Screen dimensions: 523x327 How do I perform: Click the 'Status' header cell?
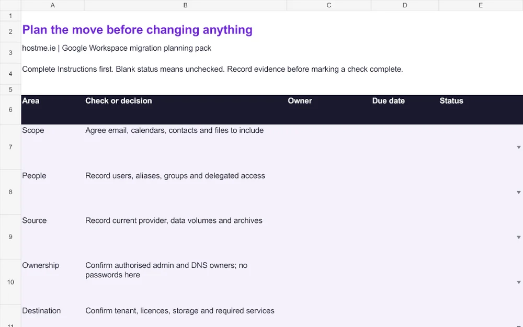[x=481, y=109]
